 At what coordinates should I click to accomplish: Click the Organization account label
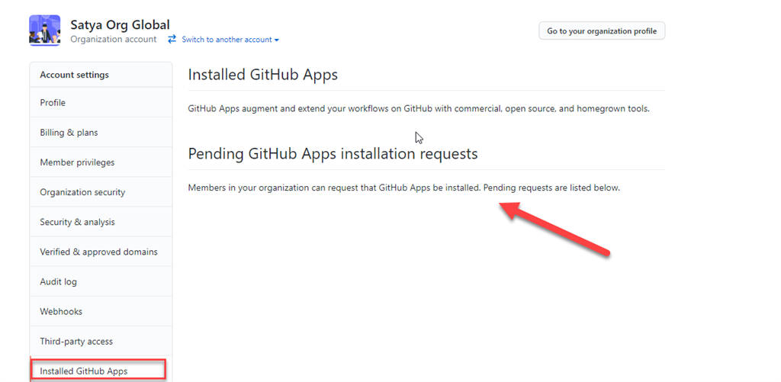coord(113,40)
